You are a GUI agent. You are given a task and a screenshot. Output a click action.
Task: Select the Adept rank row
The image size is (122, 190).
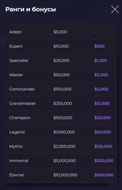coord(61,32)
